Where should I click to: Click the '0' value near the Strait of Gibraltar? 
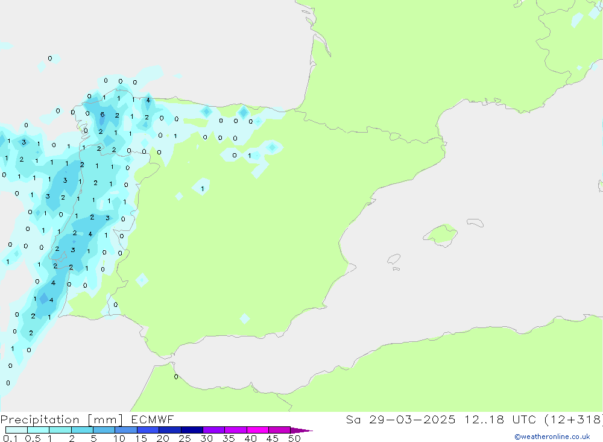click(x=176, y=377)
